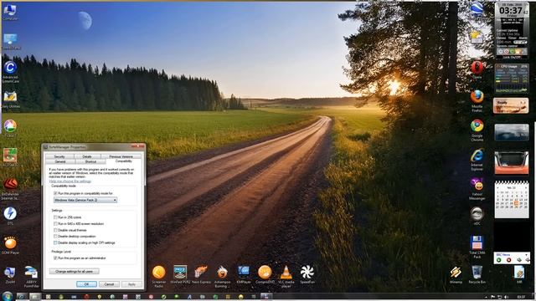Click the 03:37 clock gadget
This screenshot has width=536, height=301.
pos(512,30)
